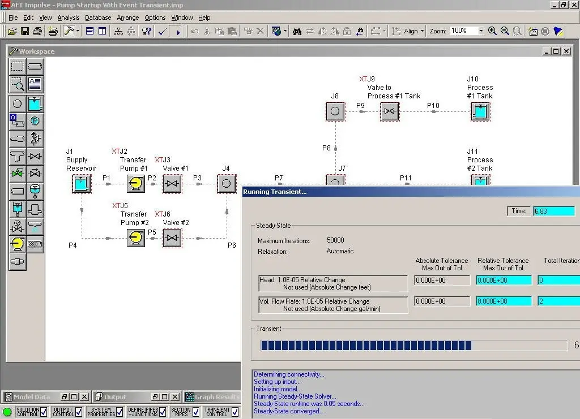Open the Edit menu
Image resolution: width=580 pixels, height=419 pixels.
(x=28, y=18)
